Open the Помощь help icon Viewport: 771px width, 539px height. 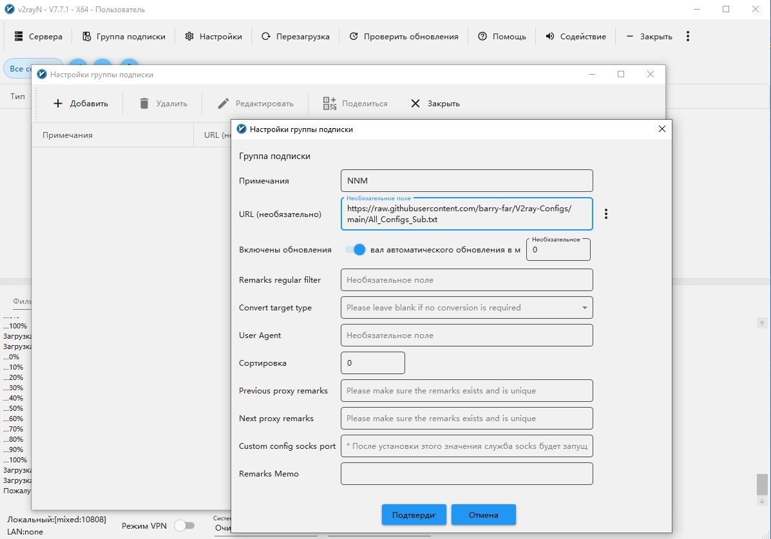pos(482,37)
